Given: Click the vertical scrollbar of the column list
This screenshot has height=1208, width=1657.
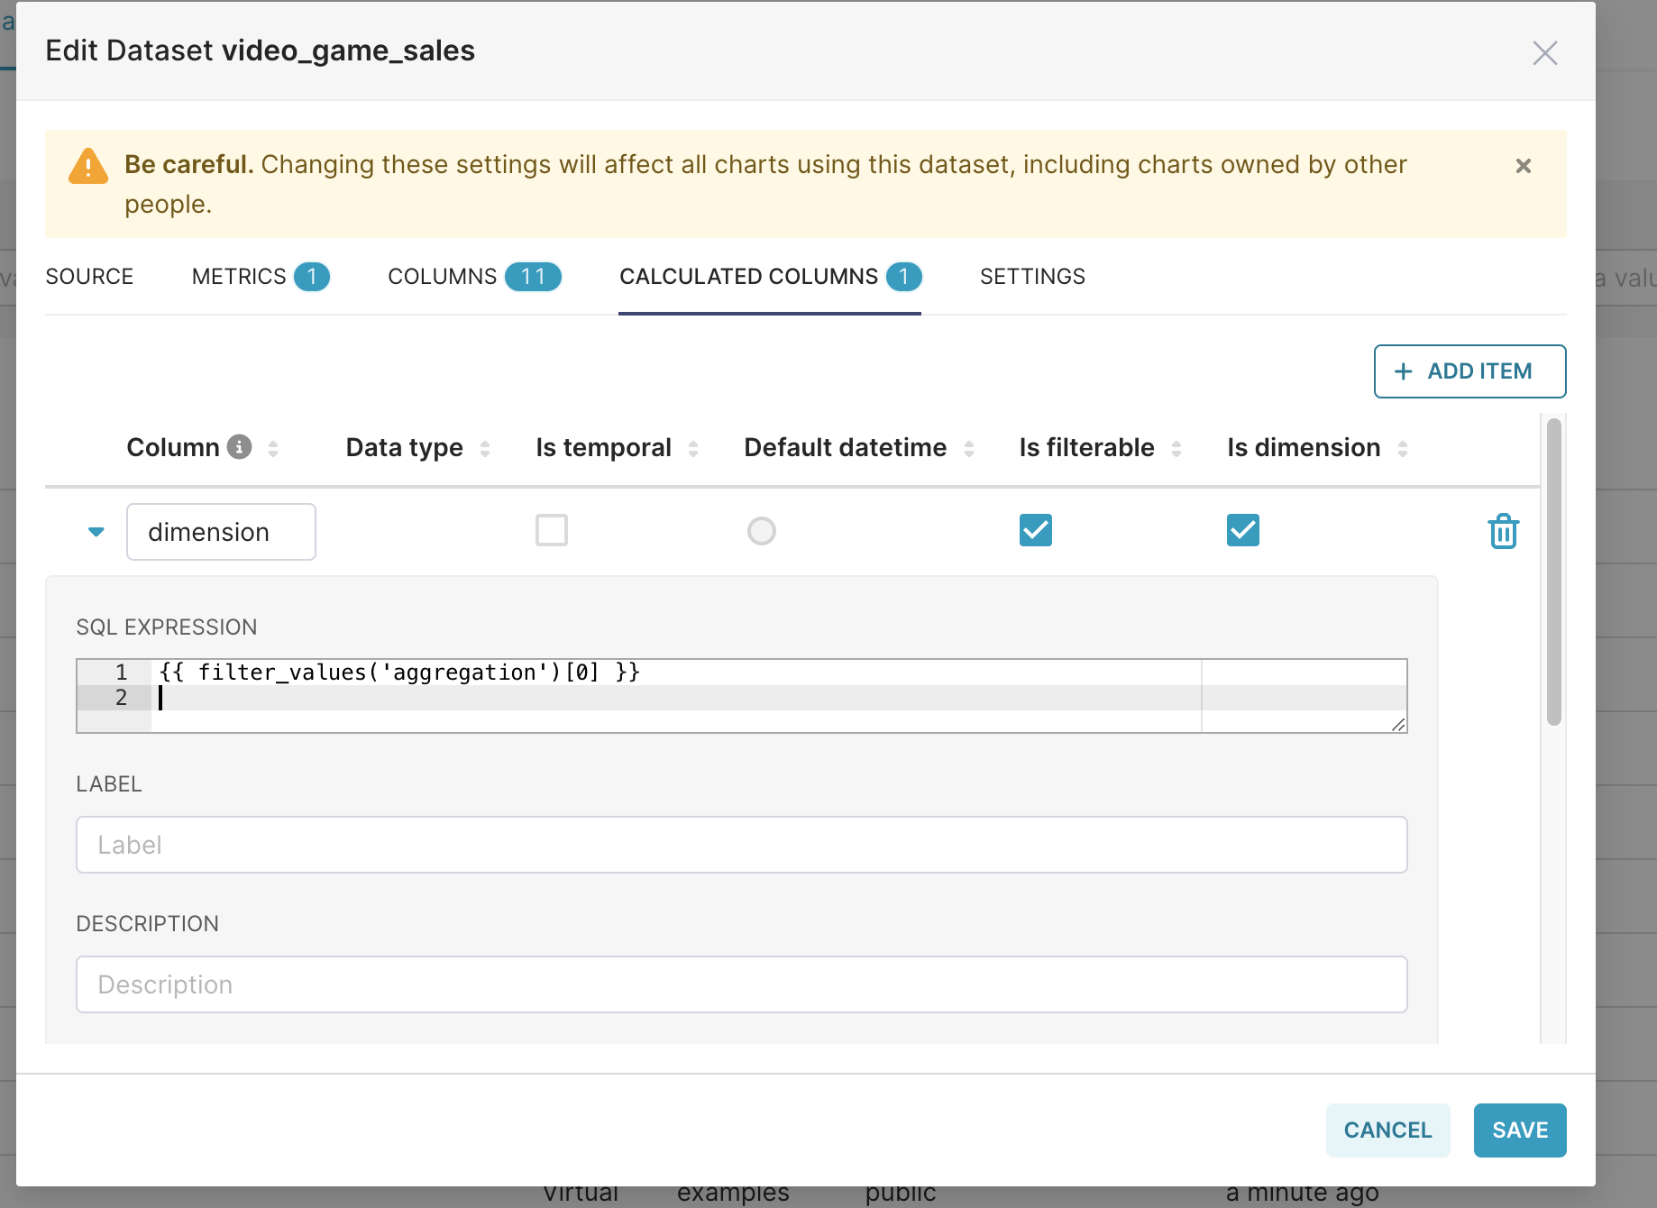Looking at the screenshot, I should pyautogui.click(x=1553, y=572).
